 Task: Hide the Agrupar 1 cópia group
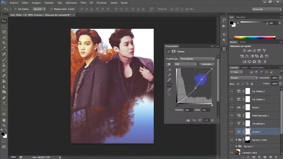[x=232, y=140]
